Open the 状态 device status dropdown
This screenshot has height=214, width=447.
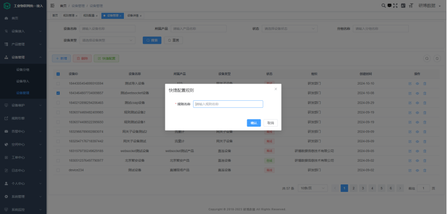coord(290,29)
